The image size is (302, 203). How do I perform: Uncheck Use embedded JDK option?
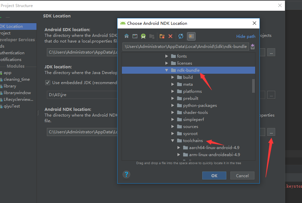pos(48,82)
